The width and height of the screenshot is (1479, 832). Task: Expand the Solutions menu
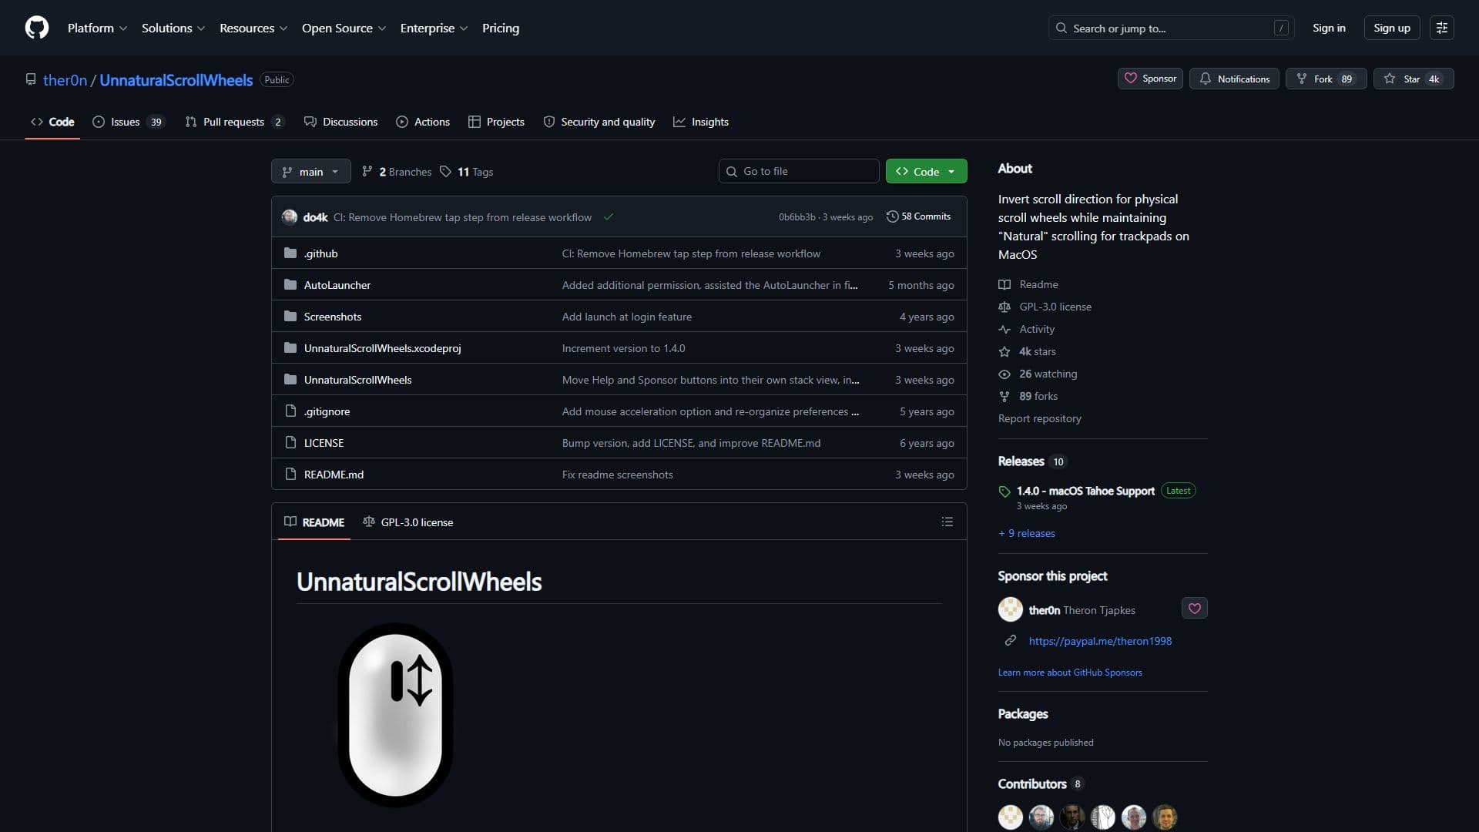click(173, 28)
